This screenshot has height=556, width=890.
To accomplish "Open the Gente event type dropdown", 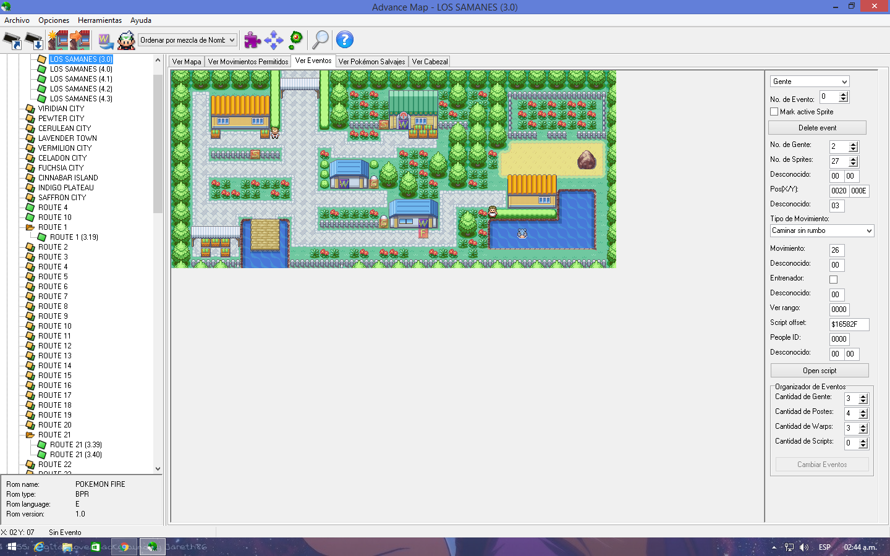I will click(x=809, y=82).
